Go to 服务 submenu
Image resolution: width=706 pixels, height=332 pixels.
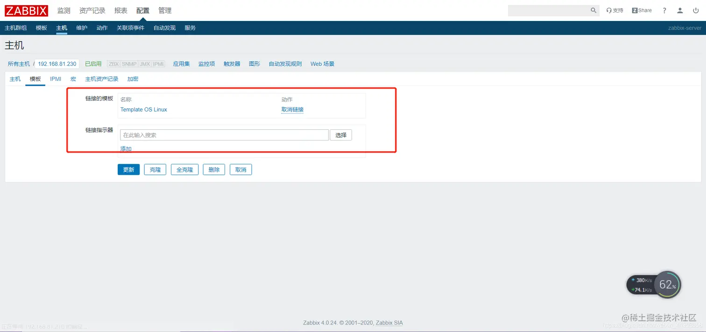[190, 28]
